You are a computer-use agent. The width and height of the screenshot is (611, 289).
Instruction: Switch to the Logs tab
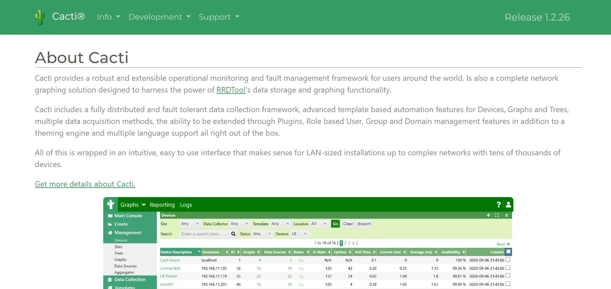[186, 205]
